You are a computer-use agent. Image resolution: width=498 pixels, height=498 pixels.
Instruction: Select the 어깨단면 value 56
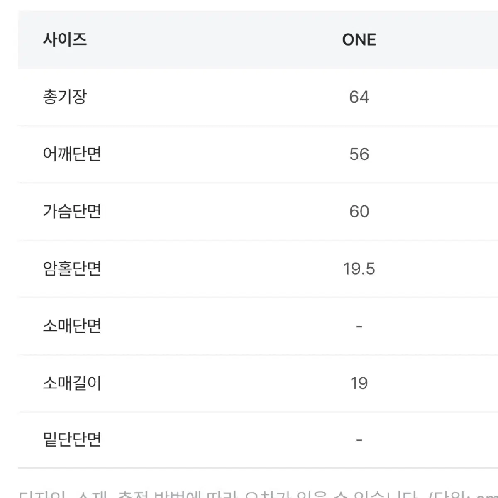pos(359,154)
